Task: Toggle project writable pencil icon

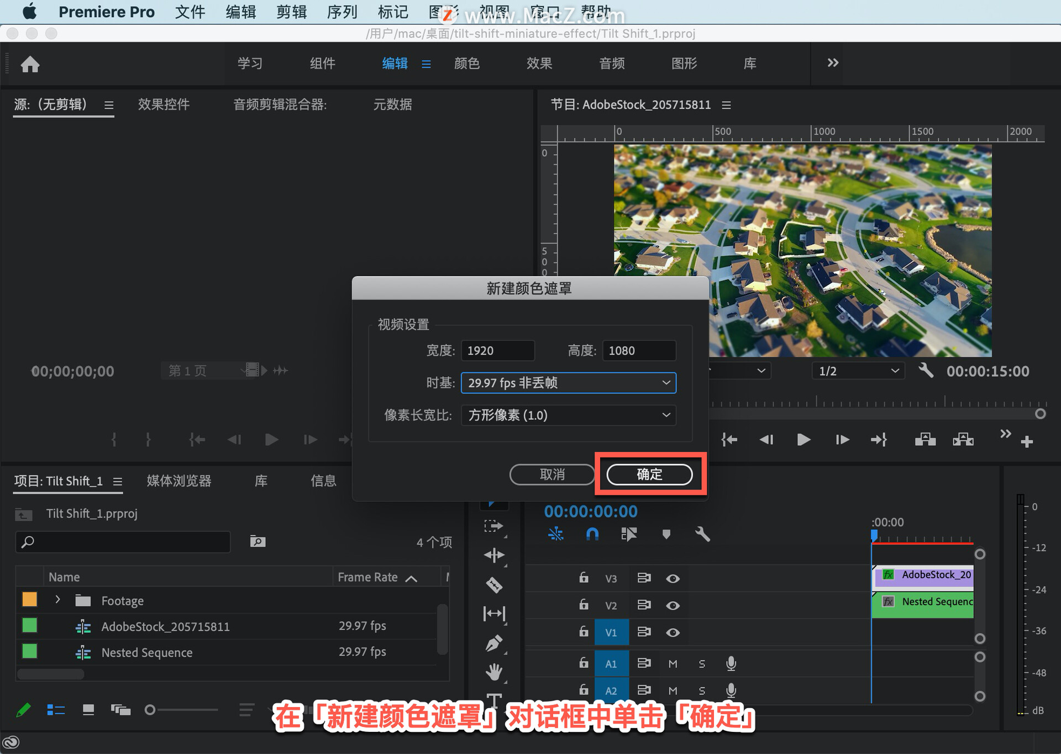Action: [x=23, y=710]
